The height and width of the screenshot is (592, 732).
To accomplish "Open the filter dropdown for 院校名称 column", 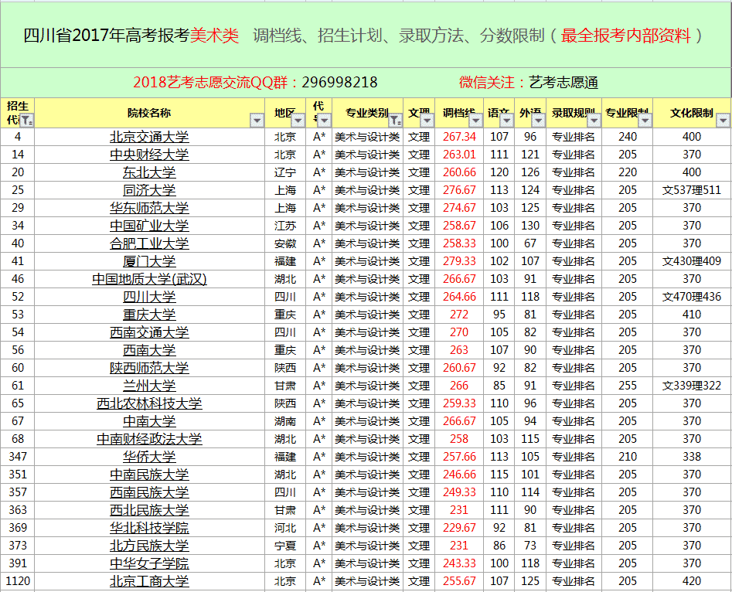I will click(257, 121).
